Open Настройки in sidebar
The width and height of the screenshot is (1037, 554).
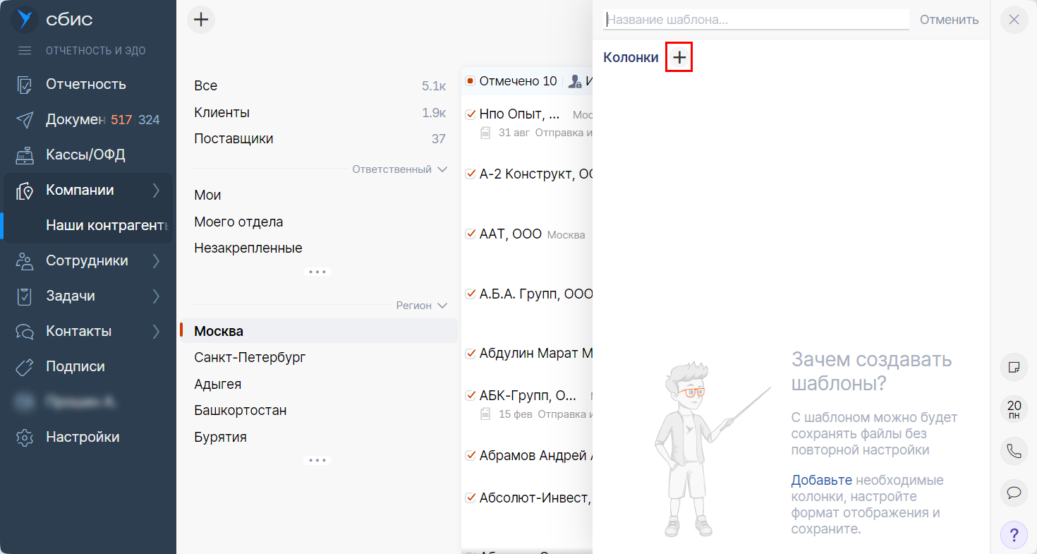(83, 438)
